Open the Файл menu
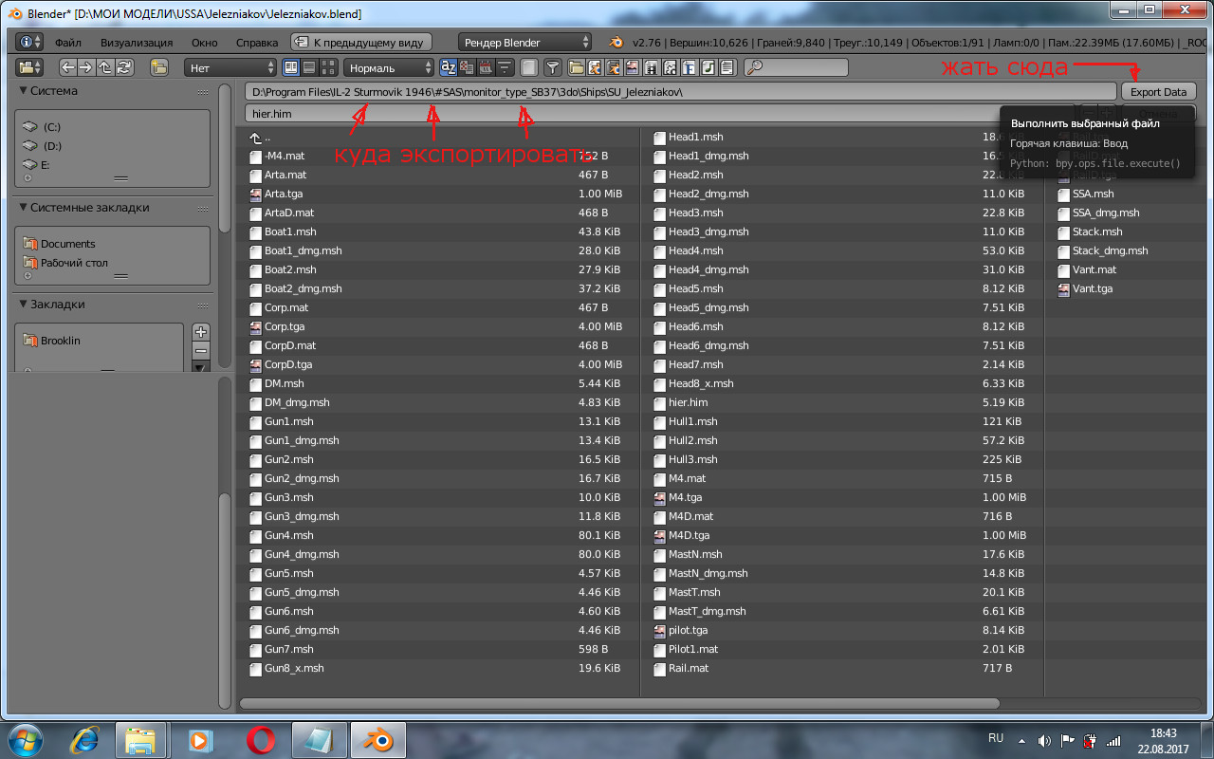 (x=67, y=43)
